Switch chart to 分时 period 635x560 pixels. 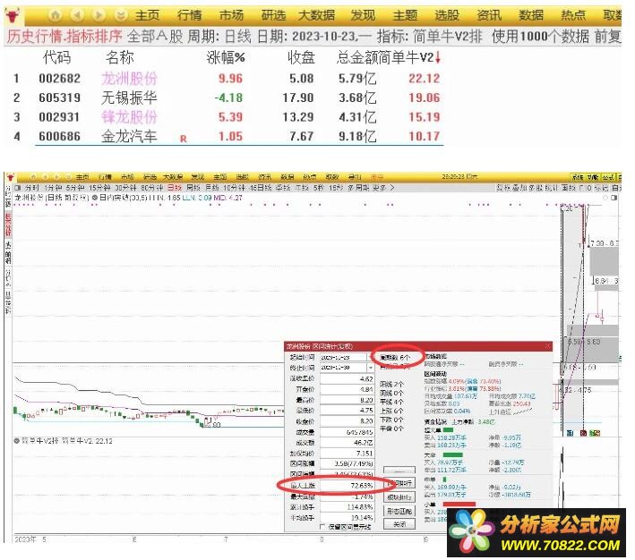(x=31, y=188)
